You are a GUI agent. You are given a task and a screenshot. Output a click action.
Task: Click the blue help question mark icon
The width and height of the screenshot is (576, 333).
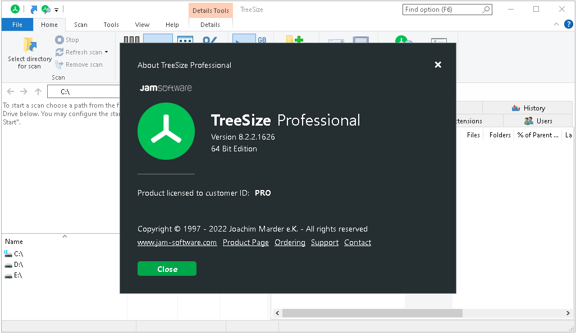click(568, 24)
